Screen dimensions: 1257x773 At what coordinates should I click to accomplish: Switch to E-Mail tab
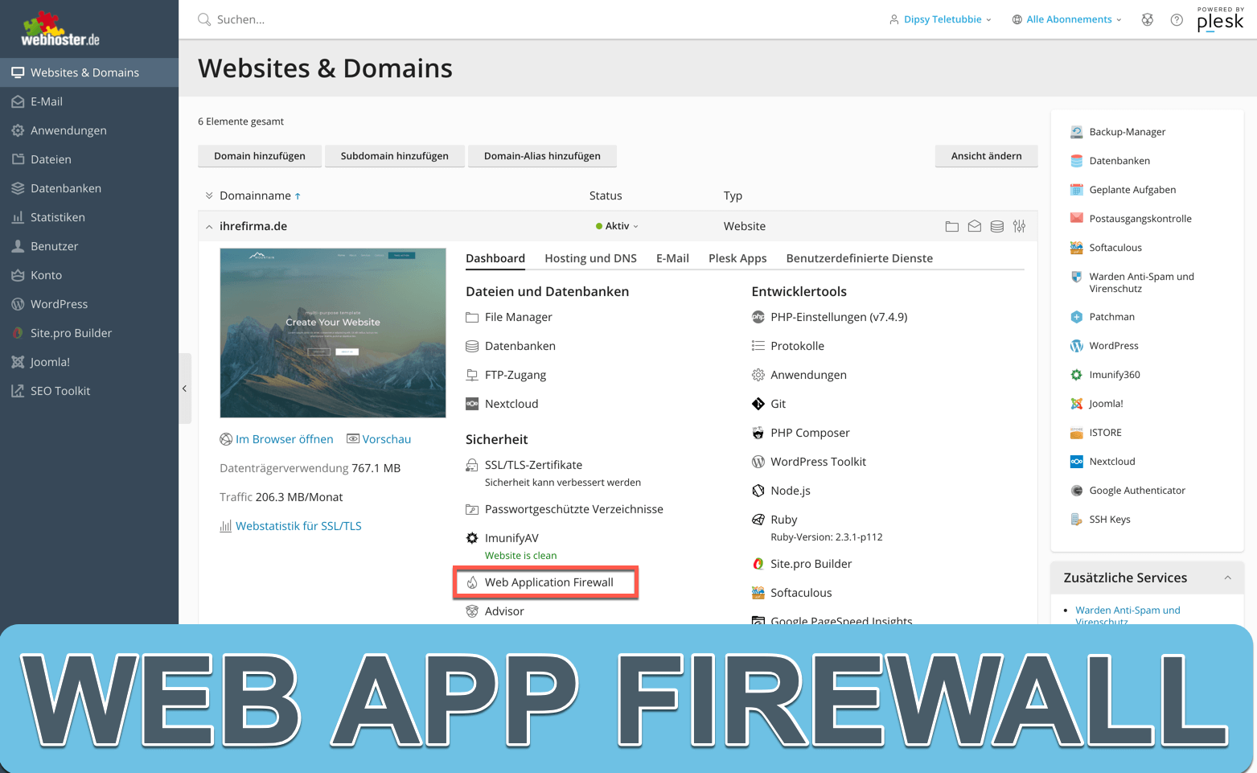pos(672,258)
